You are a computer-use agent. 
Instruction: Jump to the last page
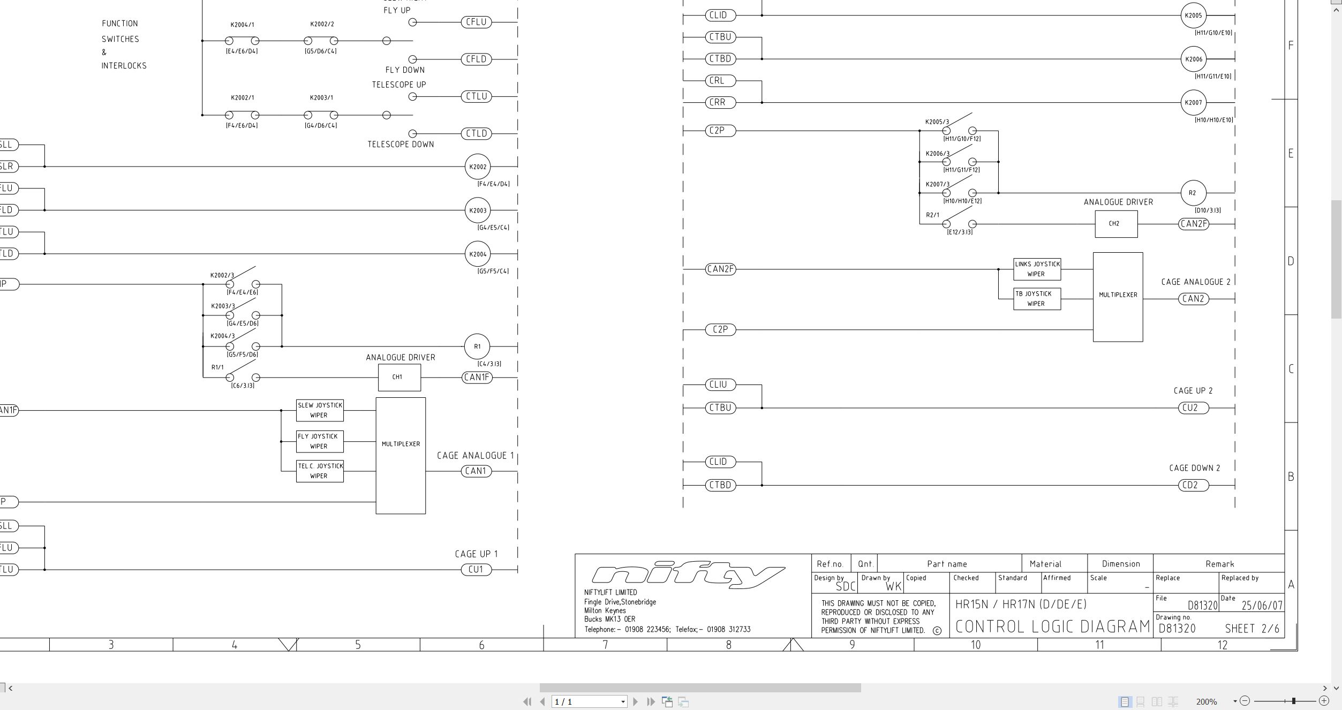pos(651,701)
